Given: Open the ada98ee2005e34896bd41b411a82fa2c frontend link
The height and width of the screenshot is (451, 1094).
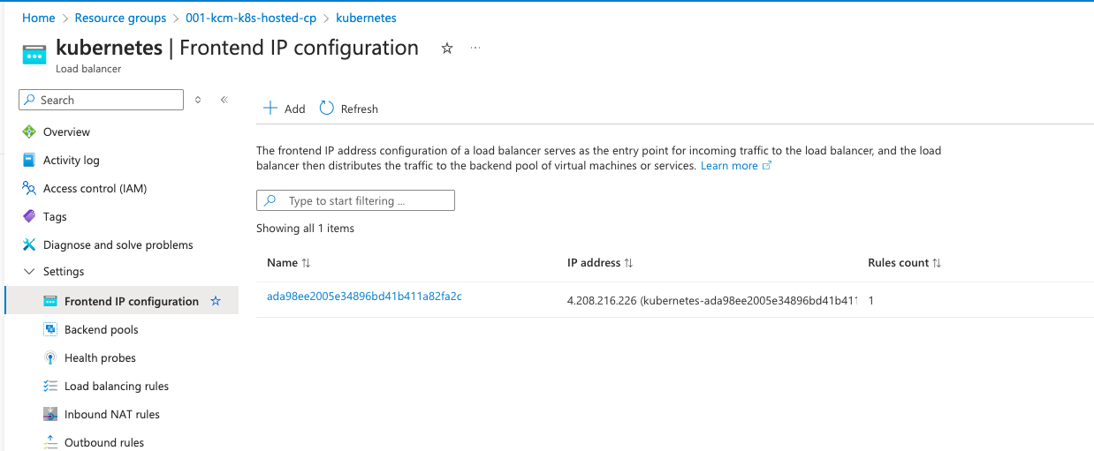Looking at the screenshot, I should 364,297.
